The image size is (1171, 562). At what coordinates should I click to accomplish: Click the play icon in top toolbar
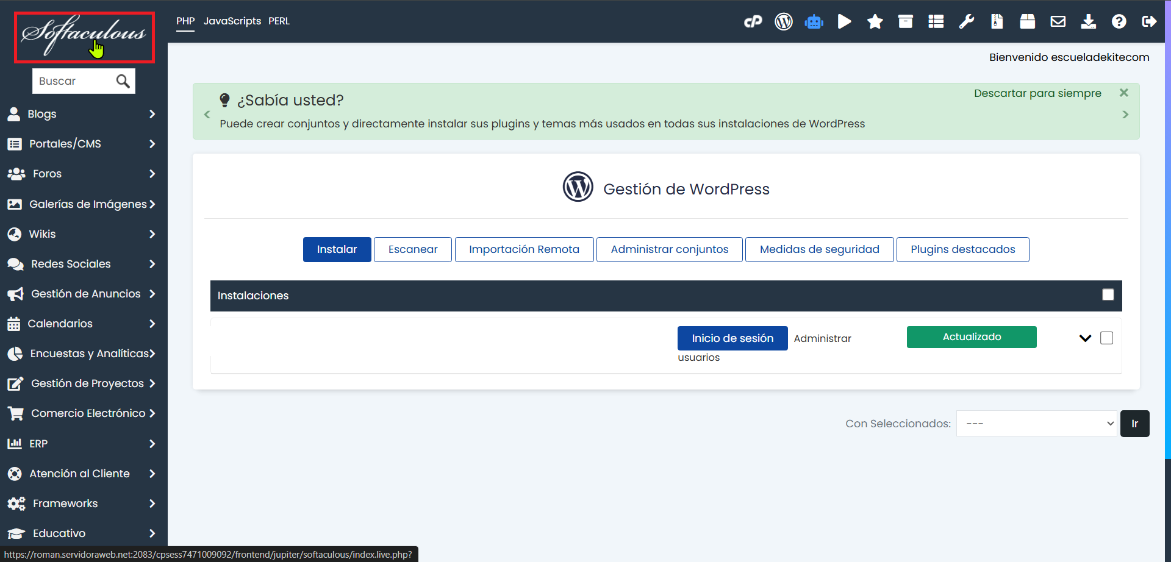pyautogui.click(x=845, y=22)
